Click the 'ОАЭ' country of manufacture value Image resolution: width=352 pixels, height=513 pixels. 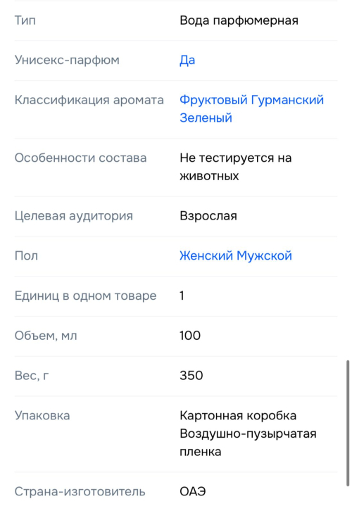click(x=192, y=492)
